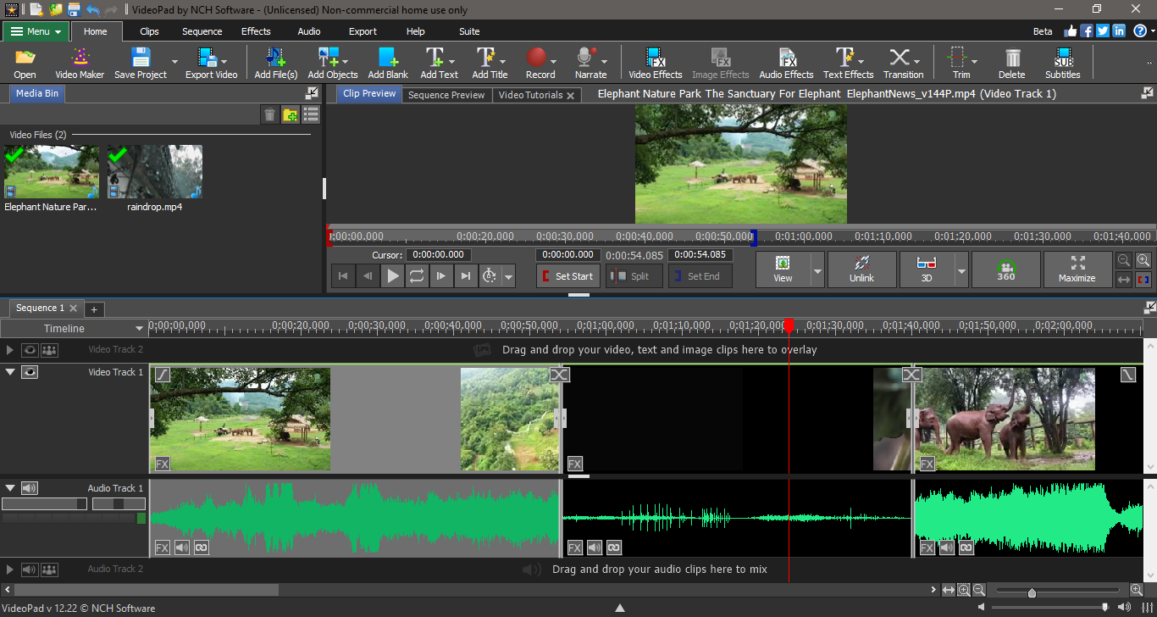Click FX icon on first video clip
Viewport: 1157px width, 617px height.
point(162,464)
